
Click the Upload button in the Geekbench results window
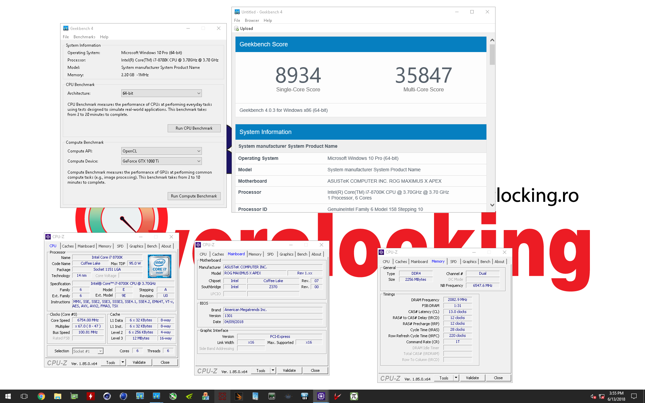pyautogui.click(x=244, y=29)
